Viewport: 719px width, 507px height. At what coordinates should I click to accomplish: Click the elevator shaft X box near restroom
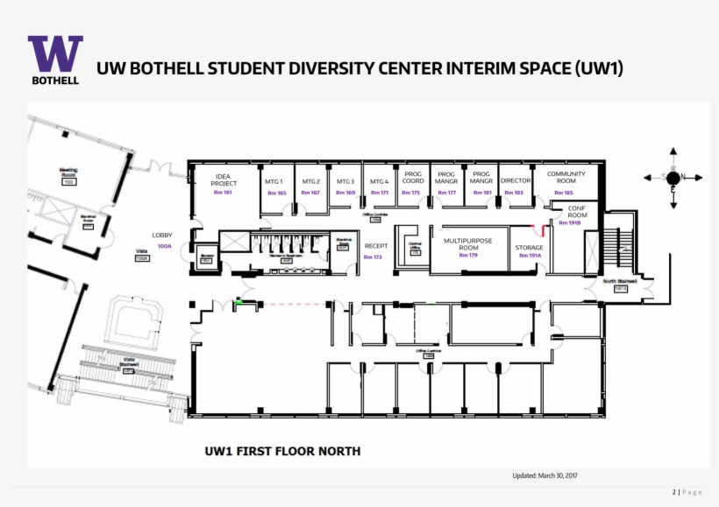(235, 242)
